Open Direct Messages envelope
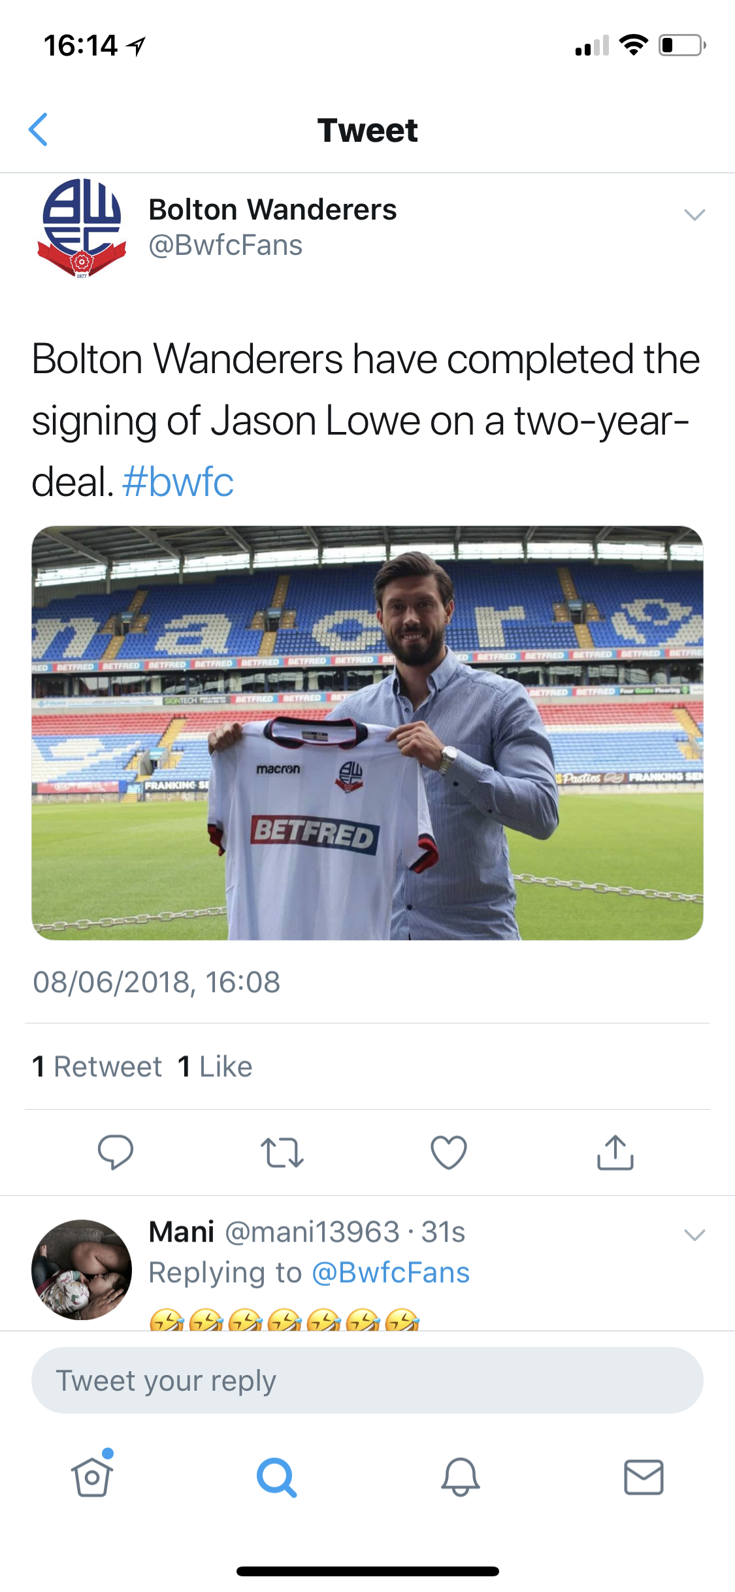This screenshot has width=735, height=1592. coord(644,1477)
